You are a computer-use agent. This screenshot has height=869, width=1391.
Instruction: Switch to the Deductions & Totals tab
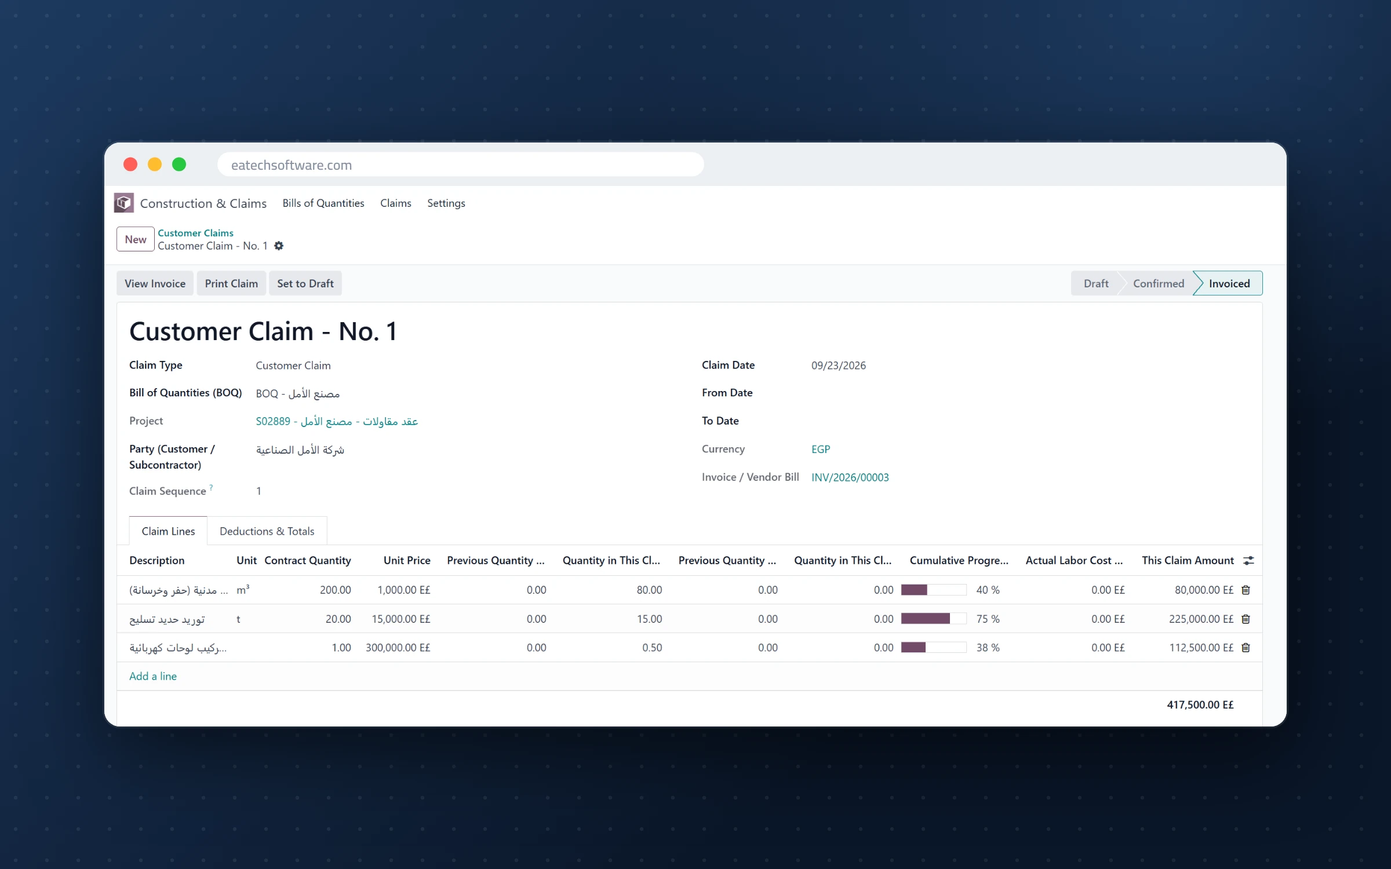[x=267, y=531]
